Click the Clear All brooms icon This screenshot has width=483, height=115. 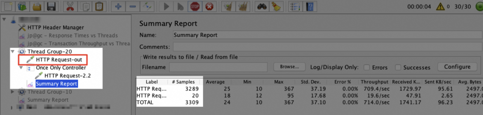[x=243, y=6]
